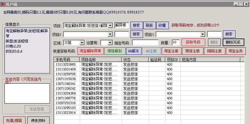Click the 状态 column header
The height and width of the screenshot is (124, 250).
pyautogui.click(x=135, y=60)
